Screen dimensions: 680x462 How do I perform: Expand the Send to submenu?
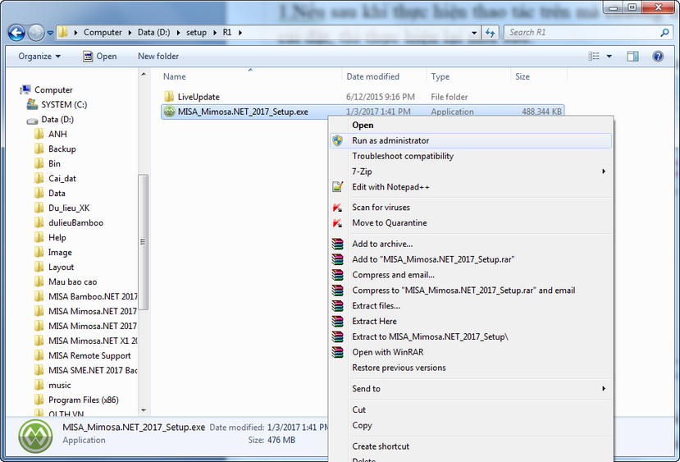click(x=471, y=389)
